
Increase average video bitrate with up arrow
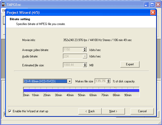(x=85, y=49)
